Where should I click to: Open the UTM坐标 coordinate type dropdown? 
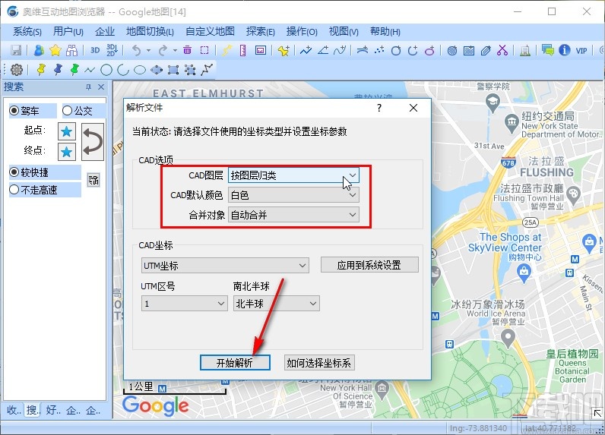225,266
